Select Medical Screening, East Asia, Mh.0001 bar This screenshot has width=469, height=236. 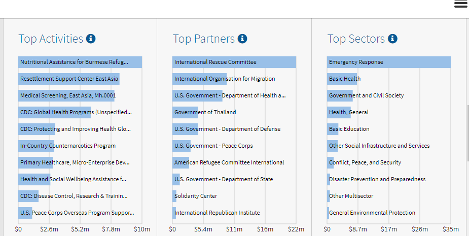tap(66, 95)
